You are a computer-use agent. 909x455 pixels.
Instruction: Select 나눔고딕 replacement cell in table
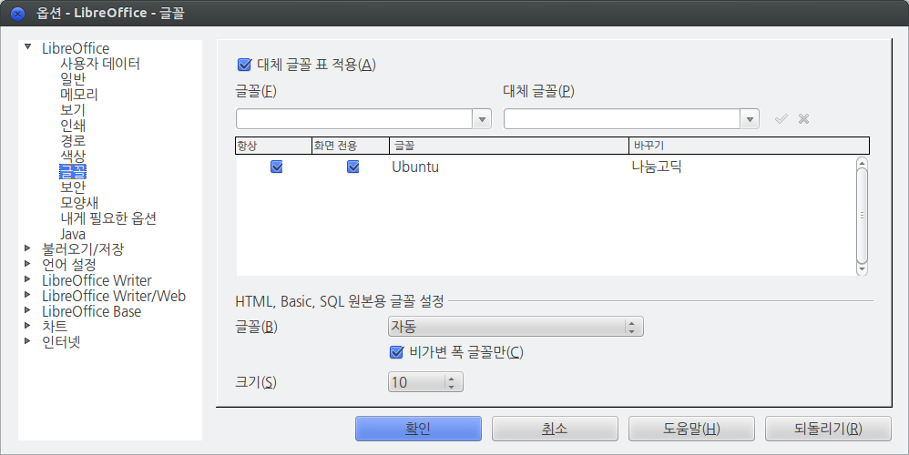[x=657, y=167]
